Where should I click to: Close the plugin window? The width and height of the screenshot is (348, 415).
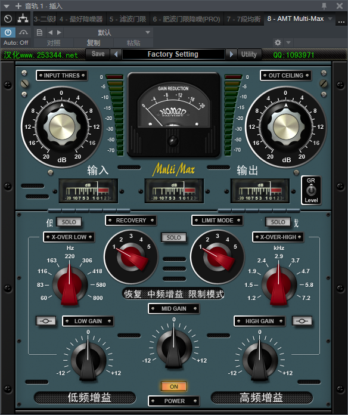tap(340, 6)
